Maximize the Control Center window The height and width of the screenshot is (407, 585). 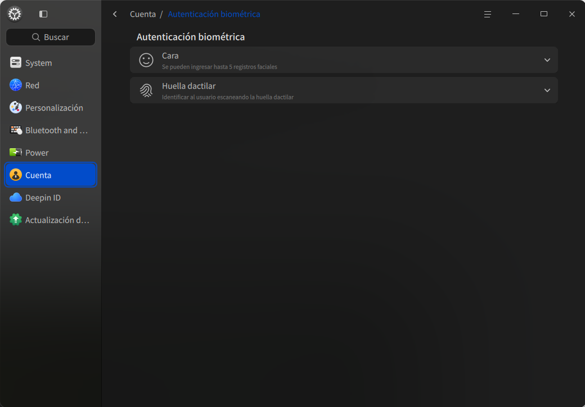tap(544, 14)
